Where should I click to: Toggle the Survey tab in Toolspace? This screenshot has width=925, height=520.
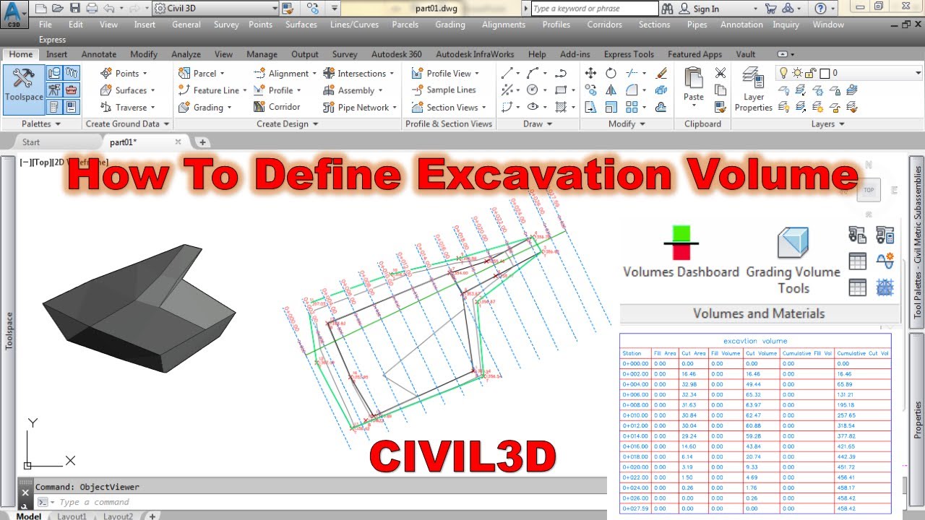click(55, 90)
